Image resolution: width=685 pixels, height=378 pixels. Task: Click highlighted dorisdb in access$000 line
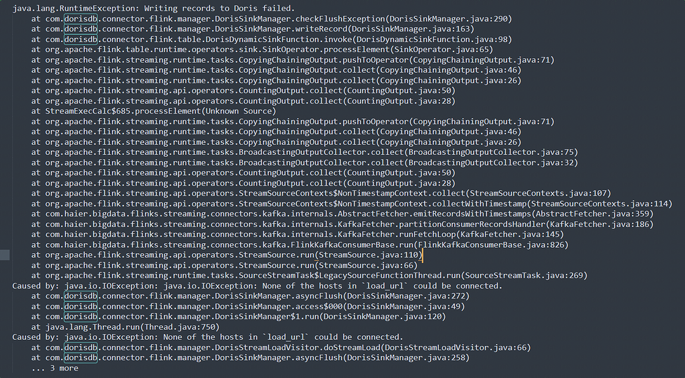[81, 307]
